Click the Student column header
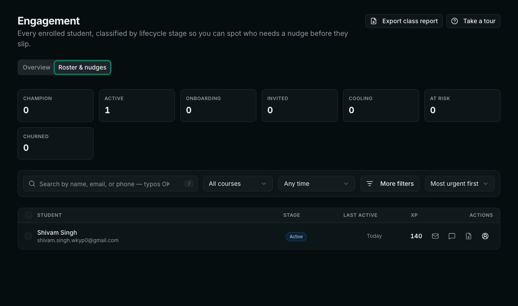This screenshot has width=518, height=306. (49, 215)
